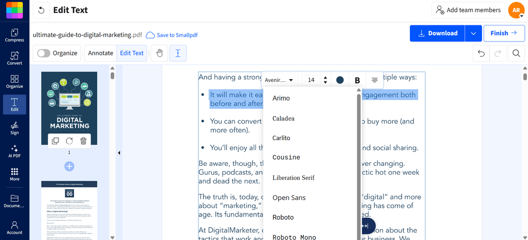528x240 pixels.
Task: Open the Account page in sidebar
Action: coord(14,228)
